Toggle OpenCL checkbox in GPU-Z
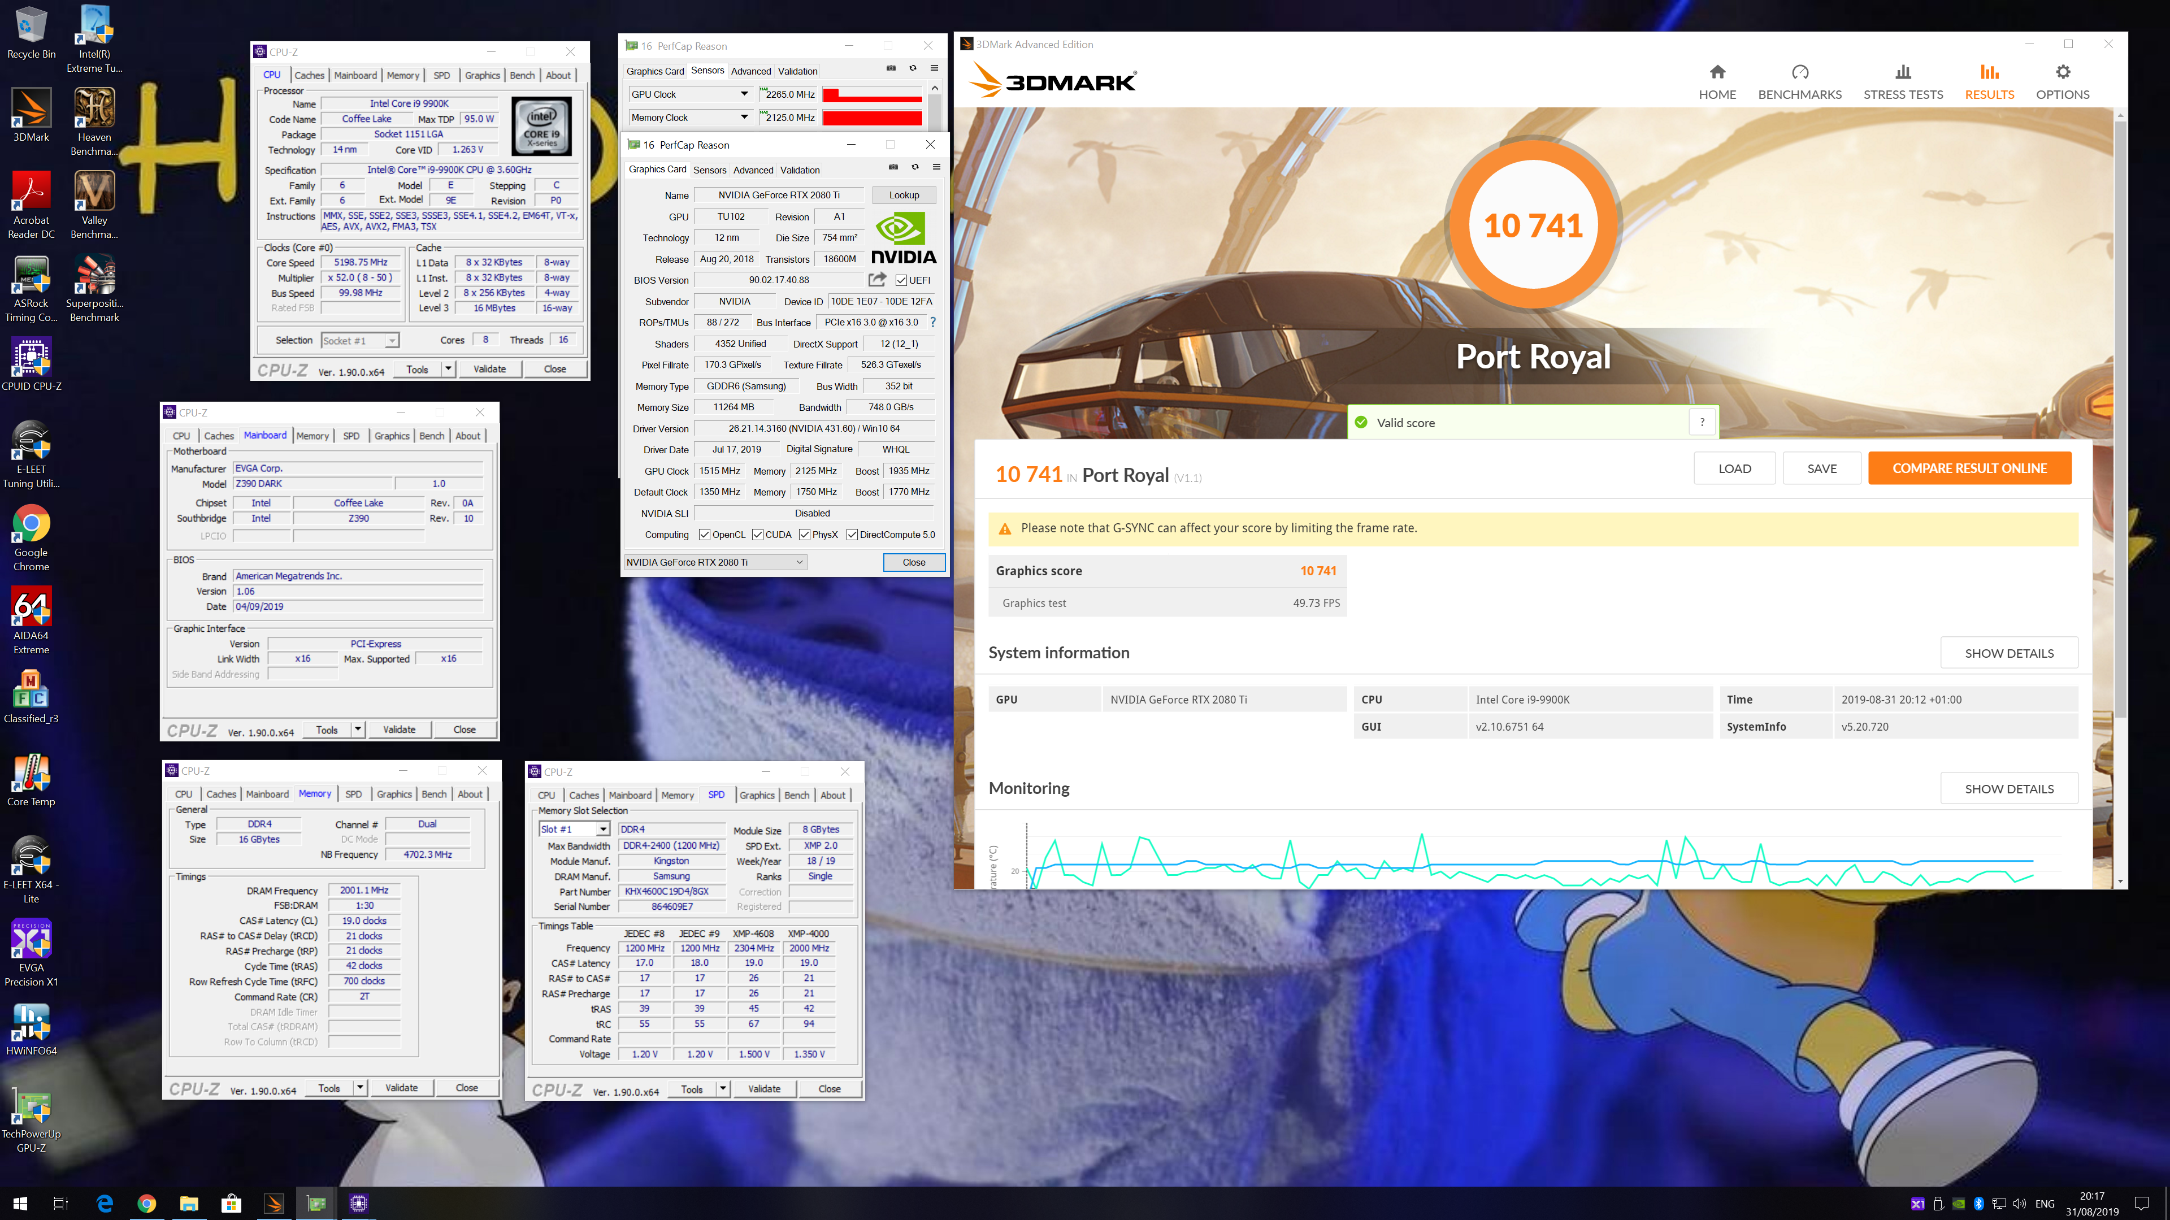Viewport: 2170px width, 1220px height. point(704,535)
